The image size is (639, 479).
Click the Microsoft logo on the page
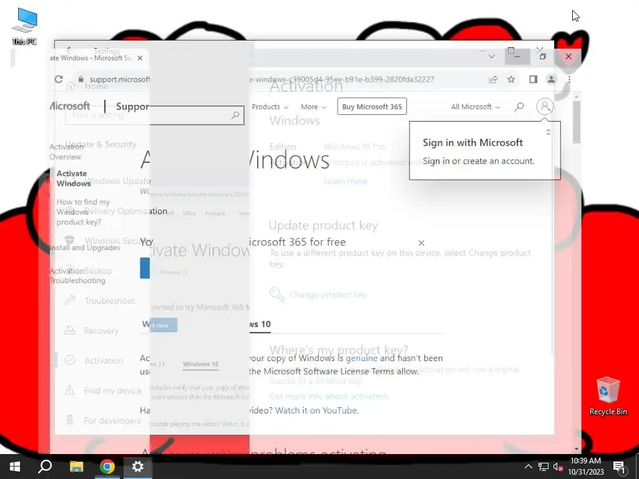(70, 106)
